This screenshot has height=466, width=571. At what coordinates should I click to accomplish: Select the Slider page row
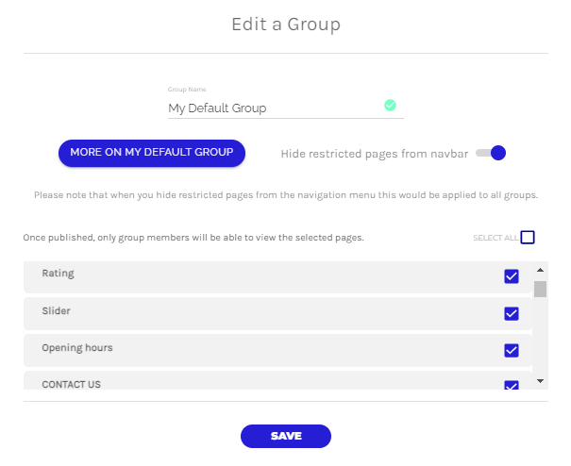pos(264,312)
